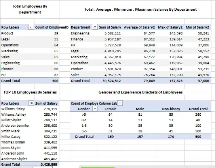The height and width of the screenshot is (168, 215).
Task: Select 0-1 bracket female count 14
Action: point(110,120)
